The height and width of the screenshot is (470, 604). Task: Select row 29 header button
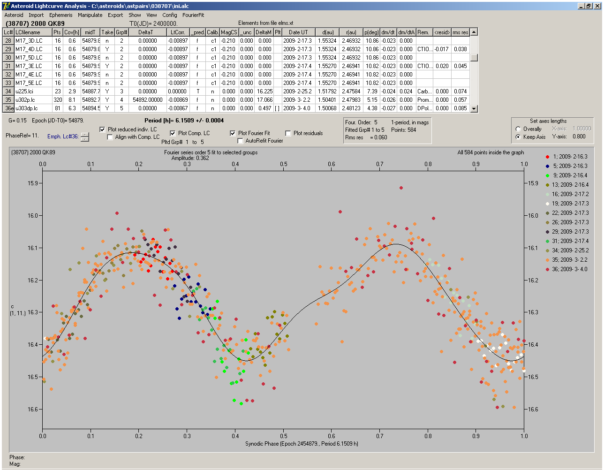pyautogui.click(x=8, y=49)
